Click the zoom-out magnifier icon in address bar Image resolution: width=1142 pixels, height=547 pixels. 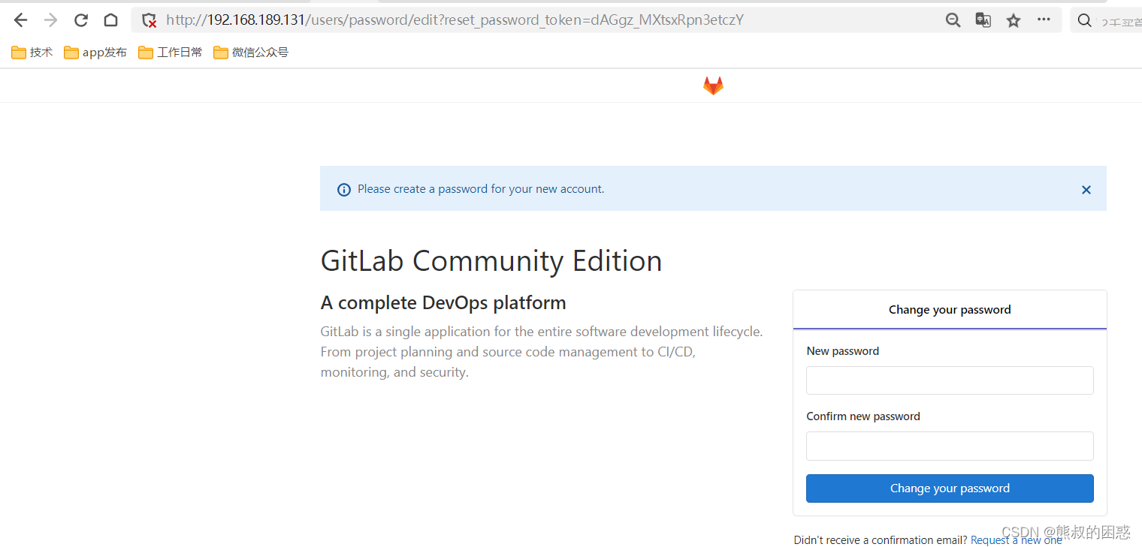click(953, 20)
